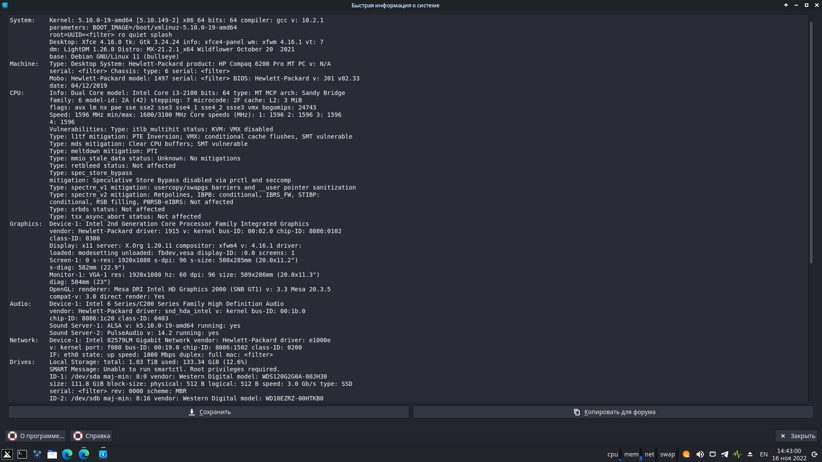Open Справка help
Viewport: 822px width, 462px height.
[x=91, y=436]
